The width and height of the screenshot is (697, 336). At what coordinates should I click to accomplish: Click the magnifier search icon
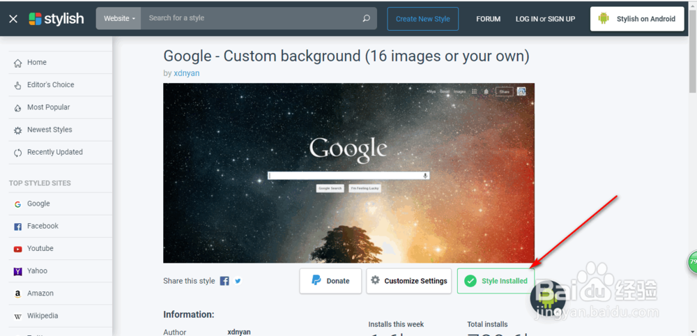[367, 18]
